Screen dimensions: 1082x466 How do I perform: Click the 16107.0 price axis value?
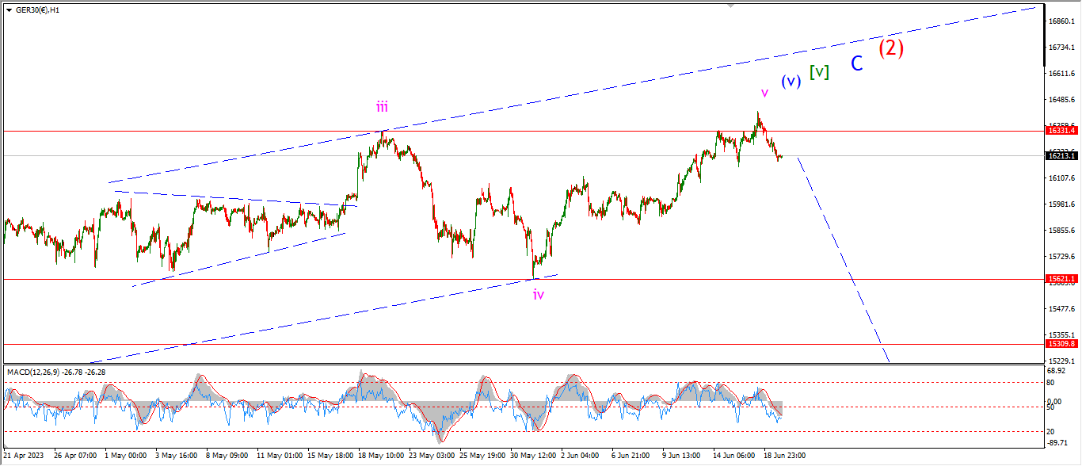tap(1061, 178)
